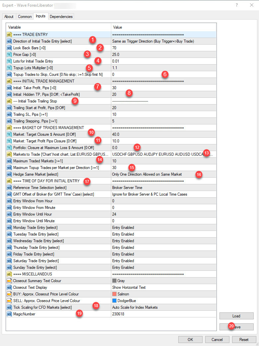Open the dialog help question mark button
259x346 pixels.
[237, 5]
